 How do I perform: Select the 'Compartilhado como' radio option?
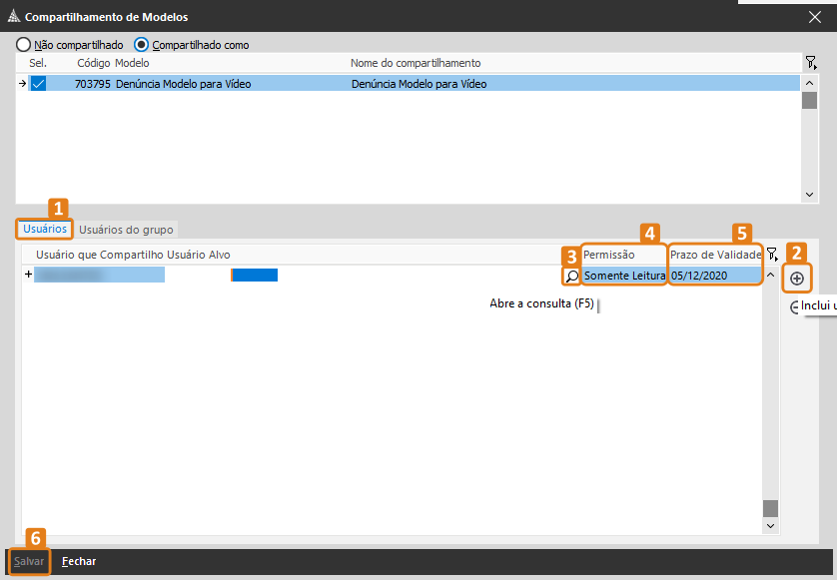tap(141, 45)
